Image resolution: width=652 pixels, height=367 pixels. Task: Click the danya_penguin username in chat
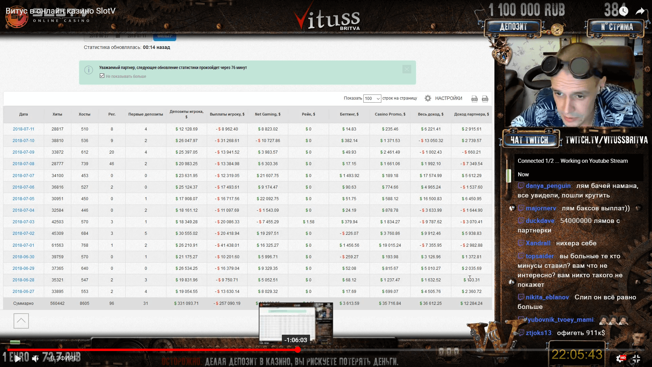pyautogui.click(x=548, y=186)
